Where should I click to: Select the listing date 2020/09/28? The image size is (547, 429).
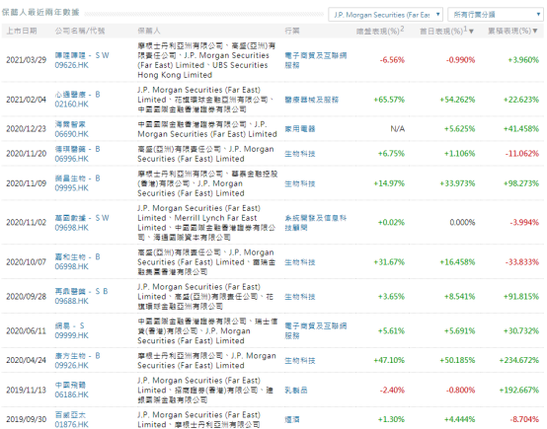[x=26, y=297]
